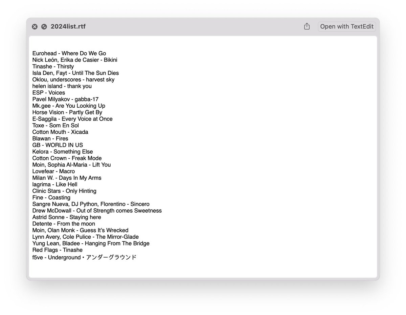Image resolution: width=406 pixels, height=315 pixels.
Task: Click 'Horse Vision - Partly Get By'
Action: click(x=67, y=112)
